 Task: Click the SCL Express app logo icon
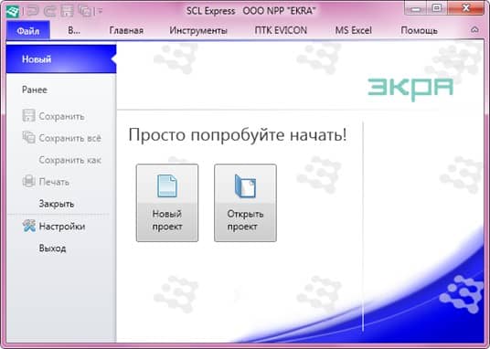pyautogui.click(x=13, y=11)
